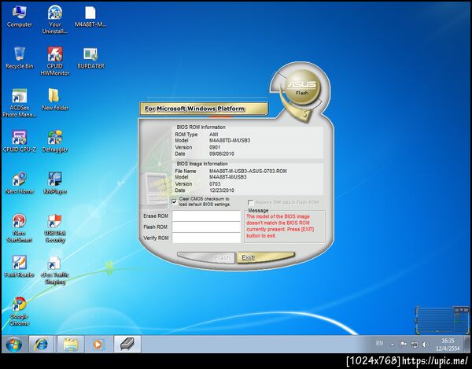472x369 pixels.
Task: Click the ASUS Flash logo emblem
Action: pos(302,87)
